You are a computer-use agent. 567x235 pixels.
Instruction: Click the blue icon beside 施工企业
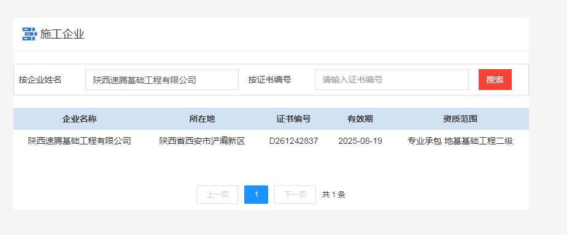[x=29, y=34]
